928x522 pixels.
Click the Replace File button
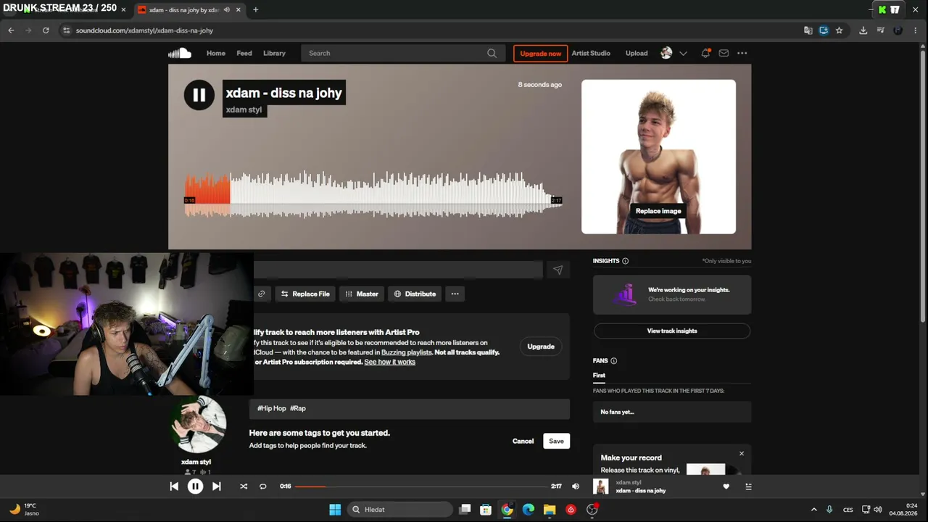coord(304,294)
